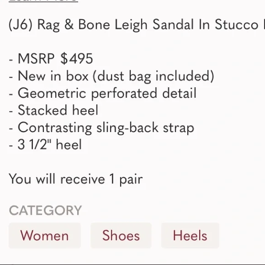Click the MSRP label text
Screen dimensions: 265x265
click(x=36, y=58)
